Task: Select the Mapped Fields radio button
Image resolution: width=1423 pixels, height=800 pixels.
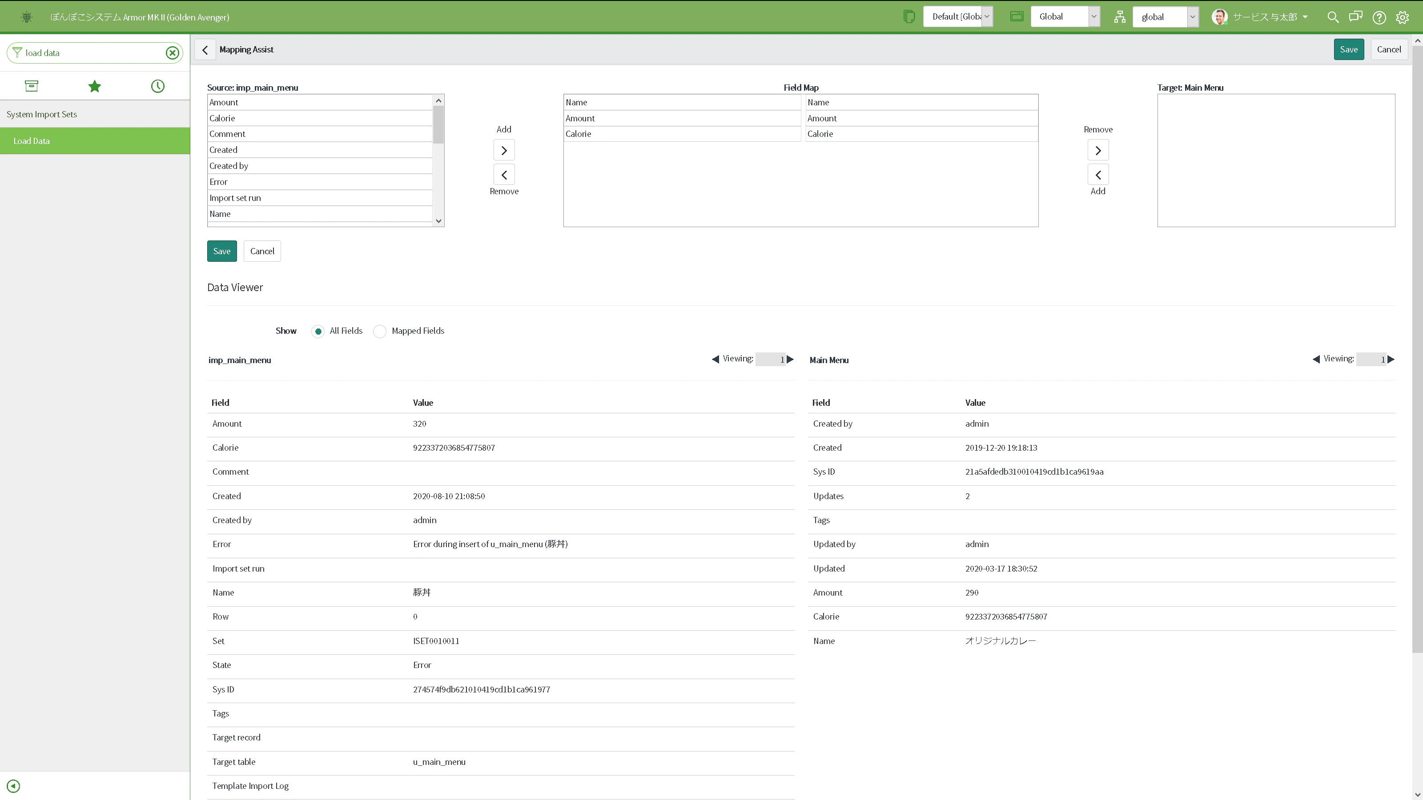Action: [x=379, y=331]
